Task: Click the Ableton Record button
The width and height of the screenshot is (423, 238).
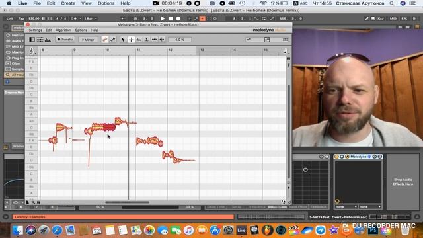Action: 178,19
